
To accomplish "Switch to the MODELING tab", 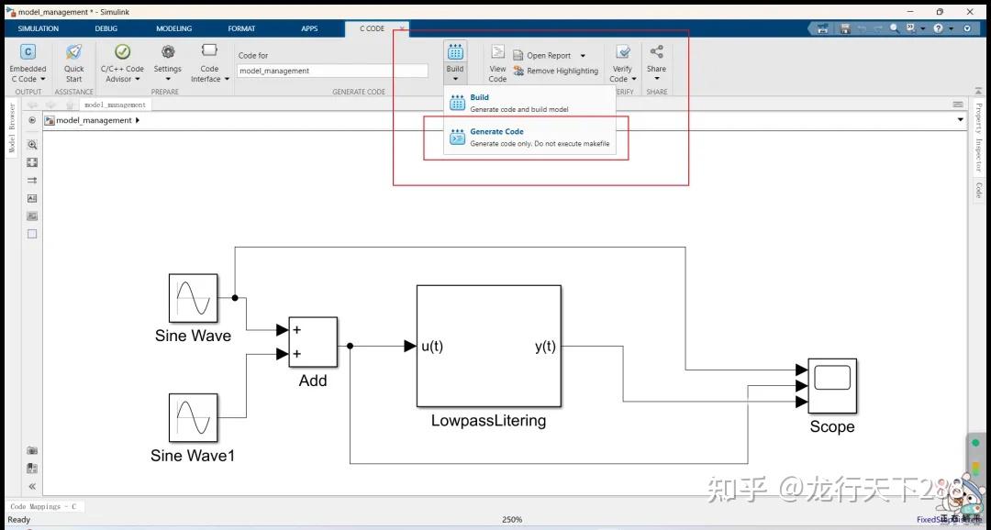I will click(173, 28).
